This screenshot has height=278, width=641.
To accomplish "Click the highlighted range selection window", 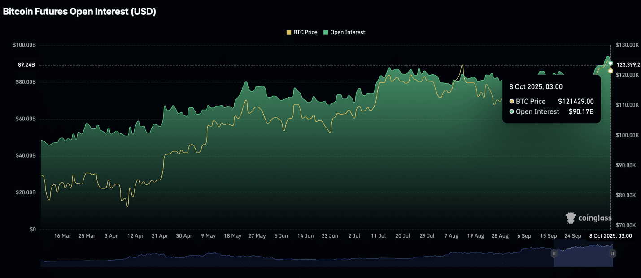I will (583, 253).
